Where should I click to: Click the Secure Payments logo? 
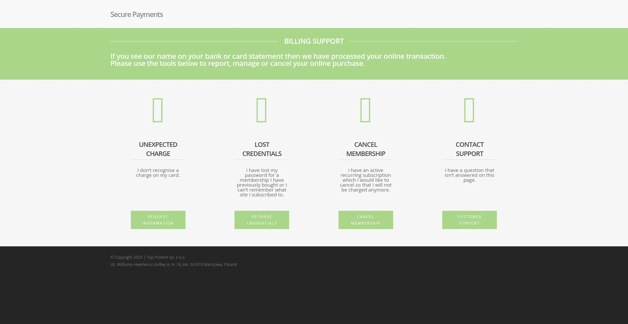(137, 15)
